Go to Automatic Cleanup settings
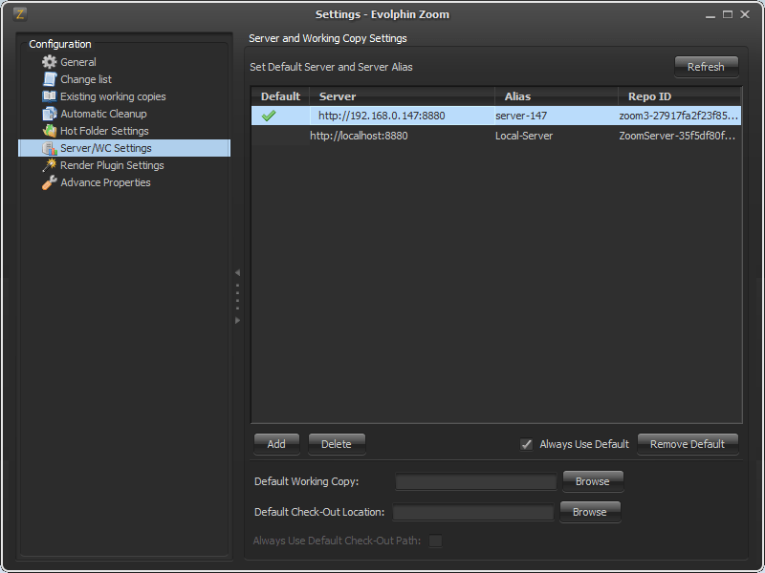765x573 pixels. pyautogui.click(x=103, y=114)
